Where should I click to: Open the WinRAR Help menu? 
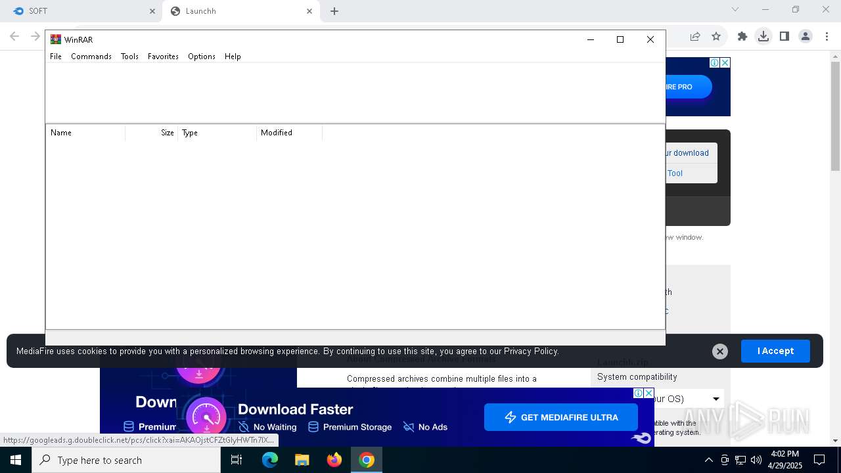[233, 56]
